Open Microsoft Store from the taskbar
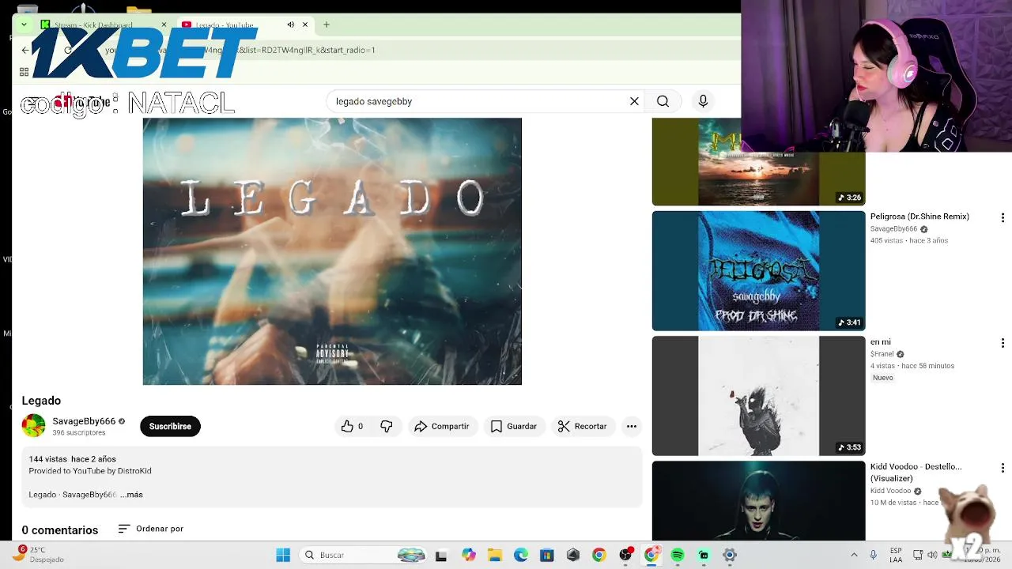This screenshot has width=1012, height=569. tap(546, 555)
